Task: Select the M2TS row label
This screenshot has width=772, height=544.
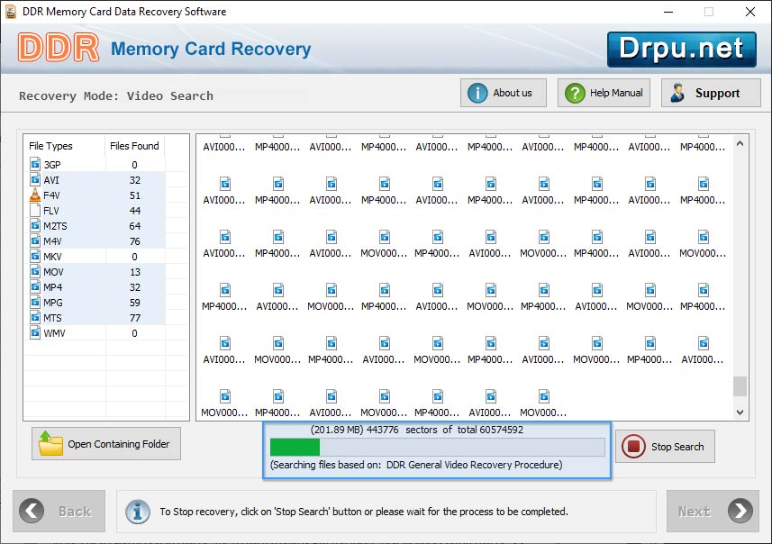Action: (55, 226)
